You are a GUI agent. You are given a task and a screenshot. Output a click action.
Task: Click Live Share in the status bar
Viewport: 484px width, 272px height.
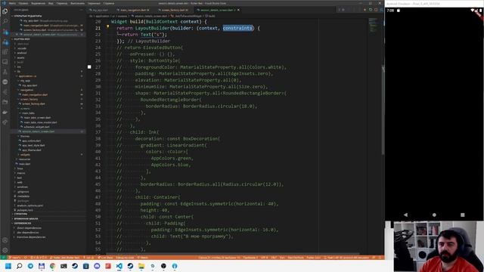tap(105, 258)
